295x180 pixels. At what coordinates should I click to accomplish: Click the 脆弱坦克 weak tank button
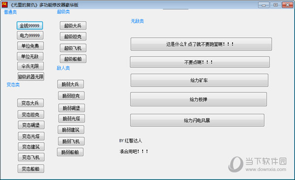(x=71, y=95)
